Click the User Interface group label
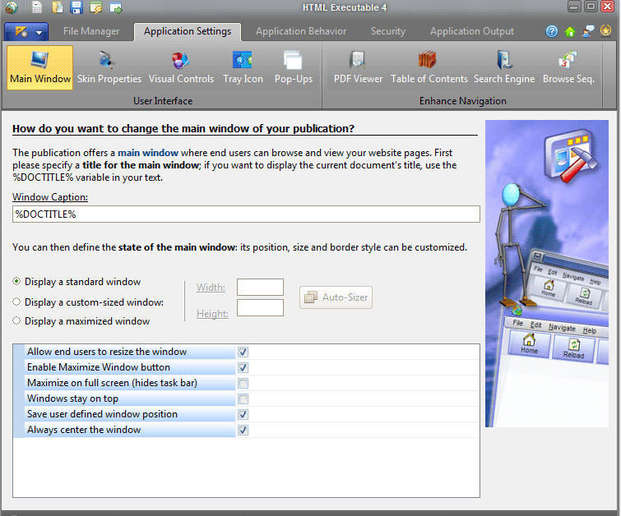Screen dimensions: 621x516 coord(163,101)
